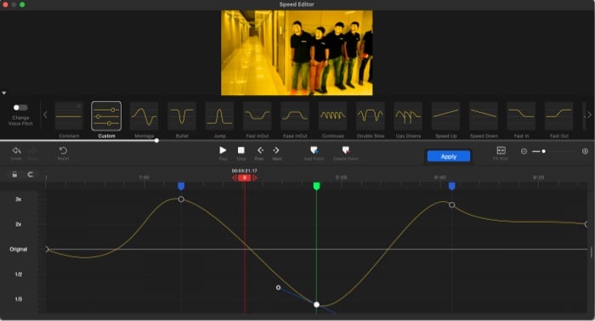Choose the Jump speed curve preset
Screen dimensions: 595x321
219,116
